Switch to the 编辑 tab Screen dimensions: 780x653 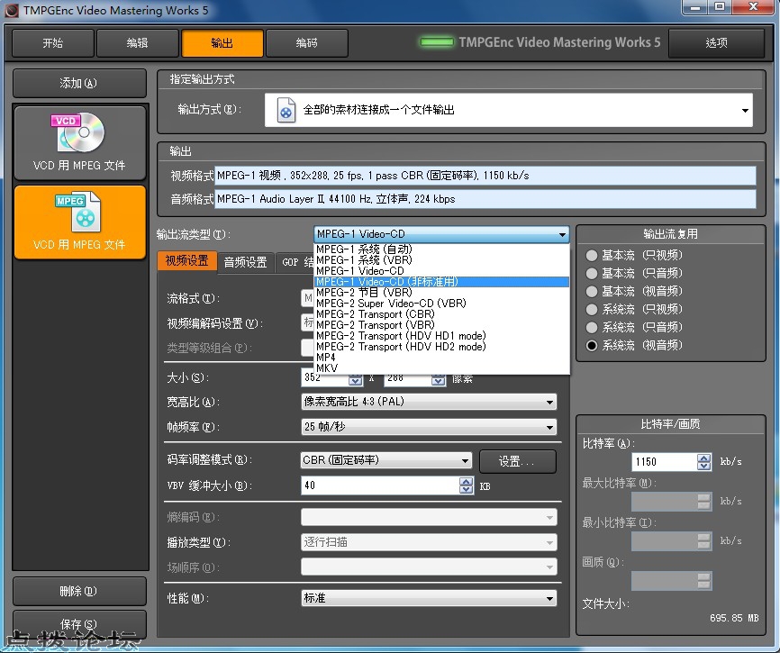pyautogui.click(x=137, y=42)
